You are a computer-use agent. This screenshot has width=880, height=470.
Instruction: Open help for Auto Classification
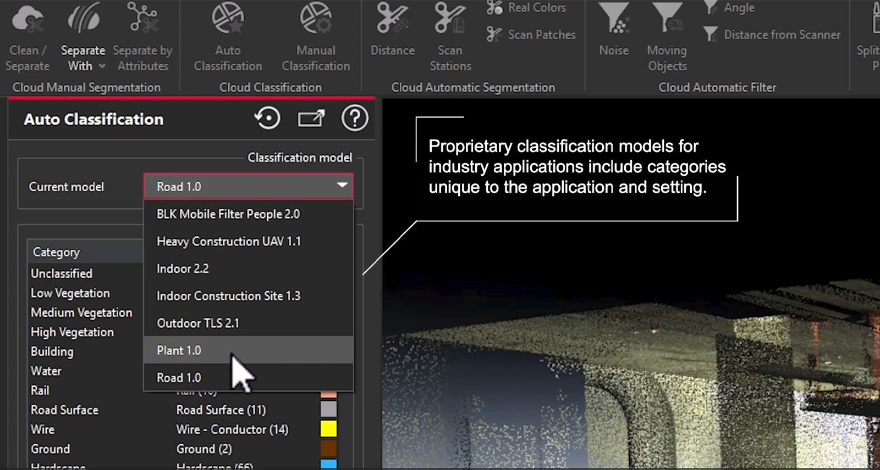(355, 119)
